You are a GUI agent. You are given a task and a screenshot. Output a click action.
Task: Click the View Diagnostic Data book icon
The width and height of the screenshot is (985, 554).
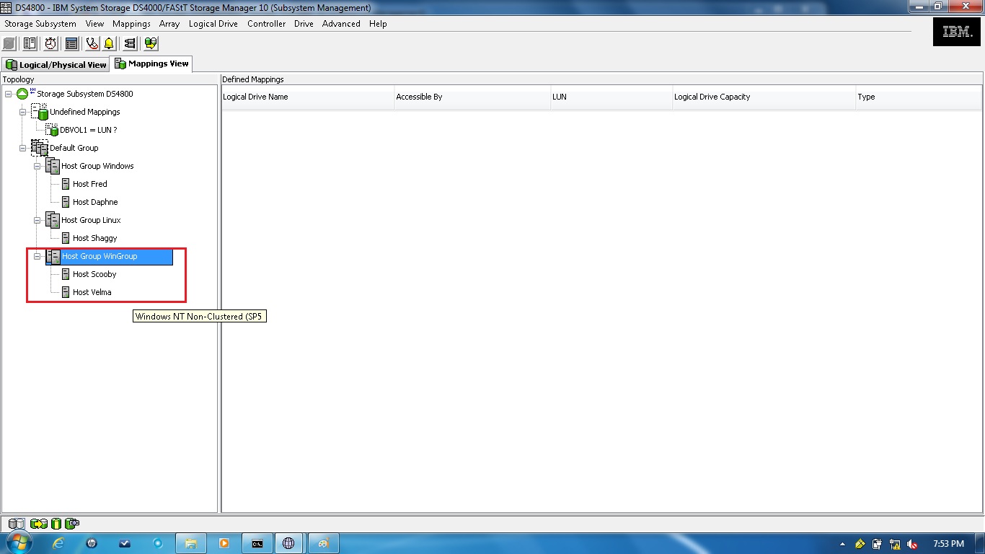30,43
